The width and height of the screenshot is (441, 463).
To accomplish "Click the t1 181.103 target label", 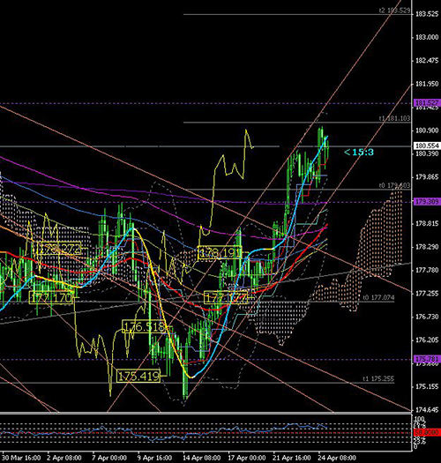I will [394, 118].
